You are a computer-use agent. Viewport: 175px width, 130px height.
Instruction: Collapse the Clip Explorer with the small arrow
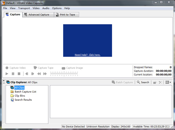point(4,83)
